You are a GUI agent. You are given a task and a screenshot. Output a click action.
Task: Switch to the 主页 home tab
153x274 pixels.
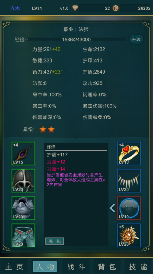point(14,267)
